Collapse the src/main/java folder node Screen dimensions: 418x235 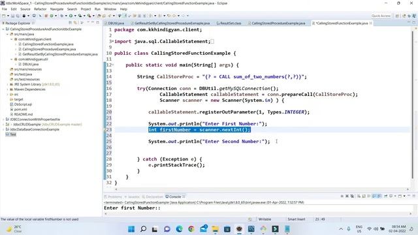pos(7,34)
